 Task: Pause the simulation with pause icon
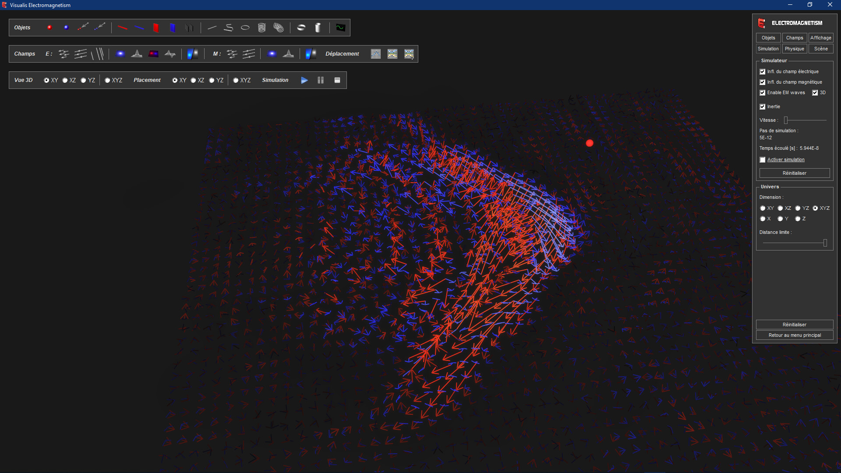click(320, 80)
